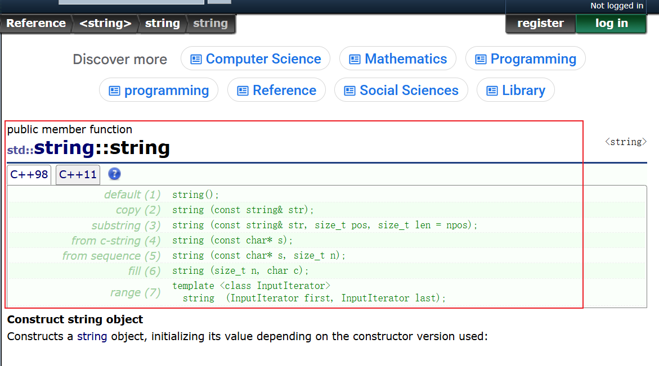Viewport: 659px width, 366px height.
Task: Click the 'range (7)' row label
Action: pos(135,292)
